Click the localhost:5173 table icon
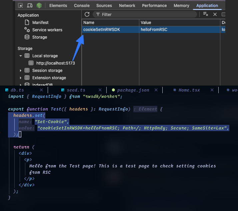238x211 pixels. [31, 63]
